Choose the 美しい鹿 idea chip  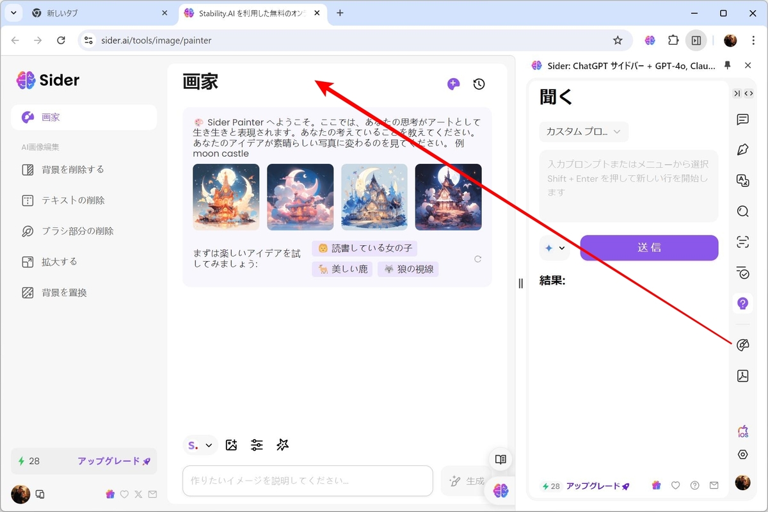pyautogui.click(x=342, y=269)
